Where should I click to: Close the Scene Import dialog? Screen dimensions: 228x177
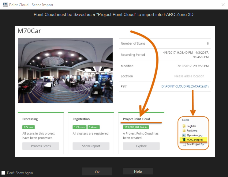(223, 5)
